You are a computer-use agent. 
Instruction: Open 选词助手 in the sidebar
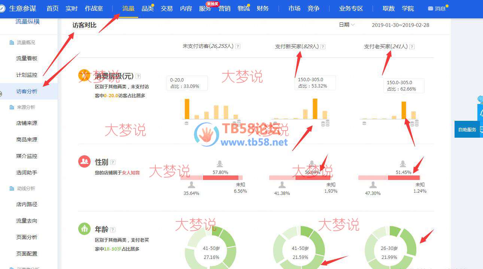[x=27, y=172]
